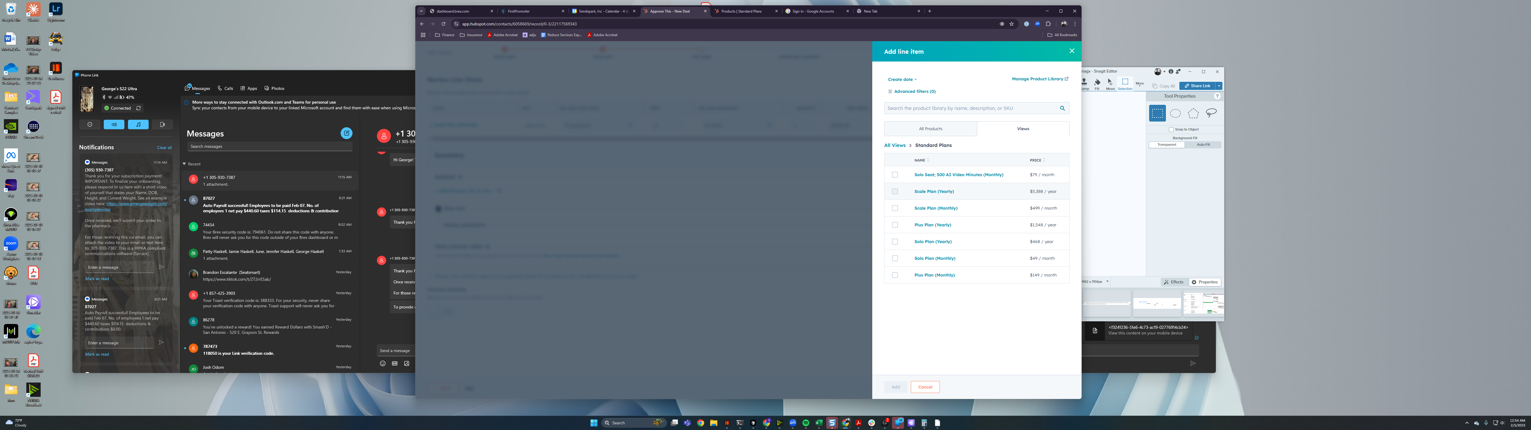
Task: Open the Calls tab in Phone Link
Action: coord(225,88)
